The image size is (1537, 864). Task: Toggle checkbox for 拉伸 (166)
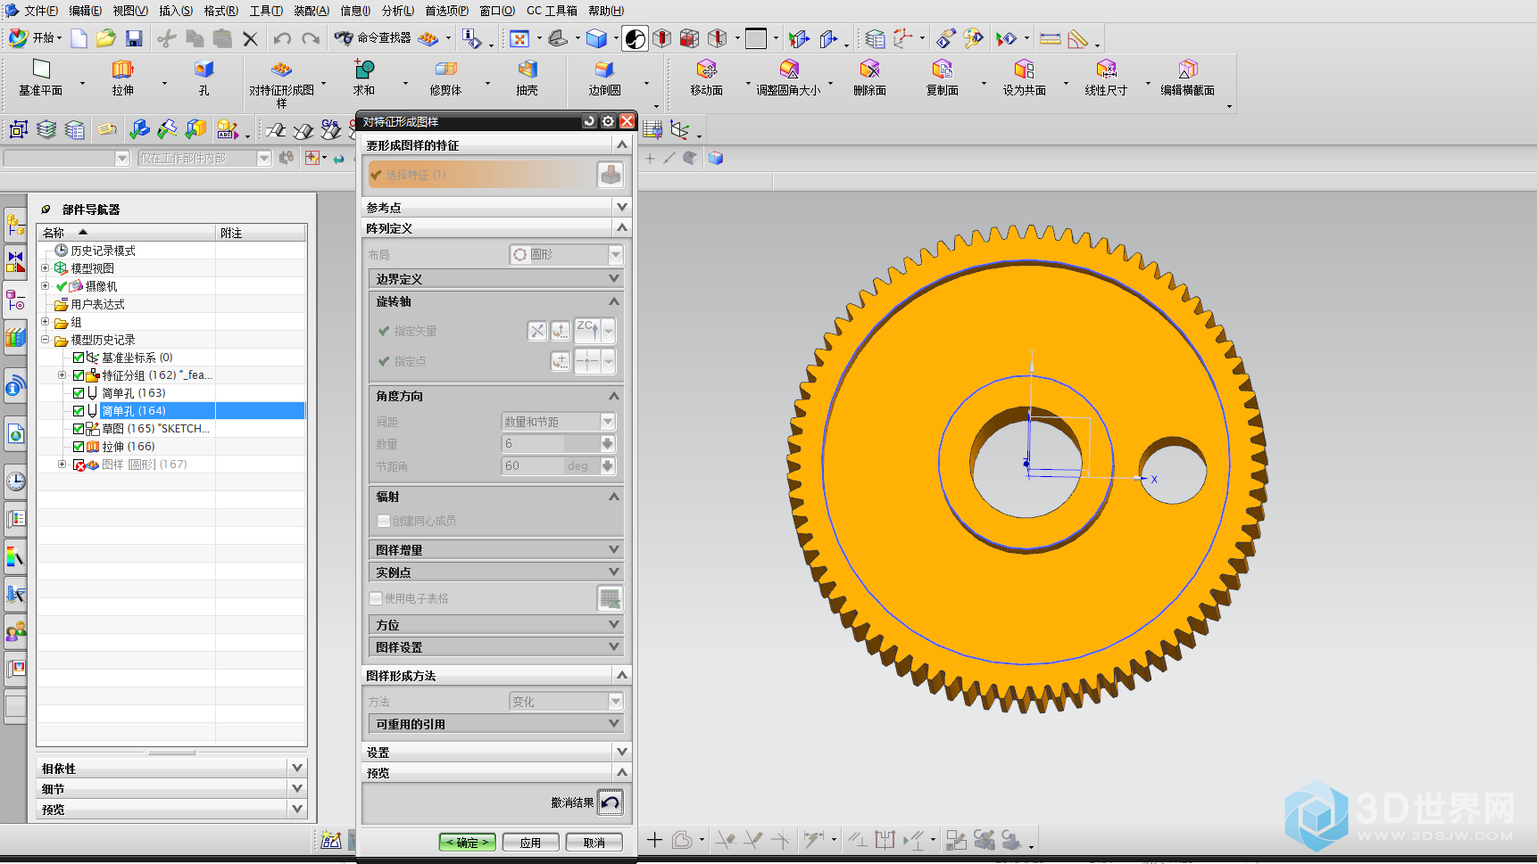coord(79,447)
